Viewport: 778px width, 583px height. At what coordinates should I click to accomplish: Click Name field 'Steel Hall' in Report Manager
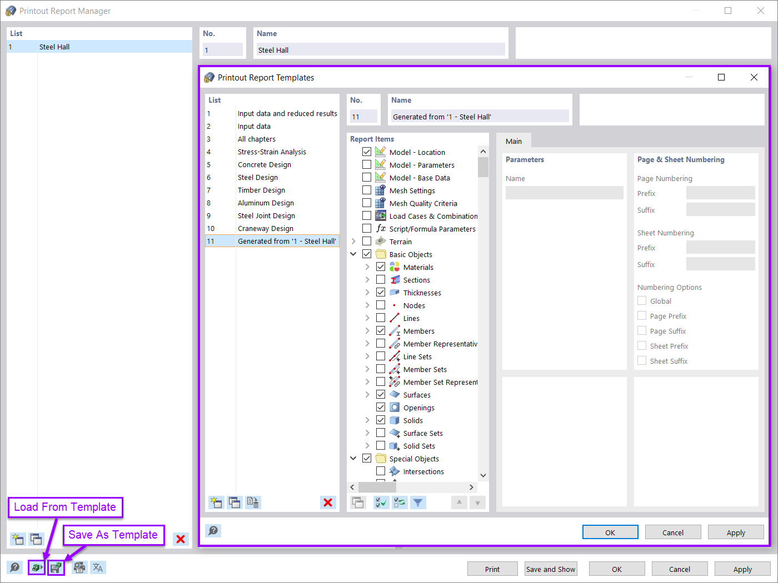(x=381, y=49)
